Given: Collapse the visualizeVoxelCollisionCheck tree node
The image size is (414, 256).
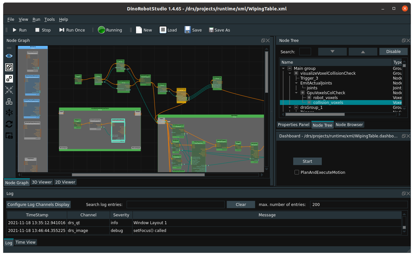Looking at the screenshot, I should coord(290,73).
